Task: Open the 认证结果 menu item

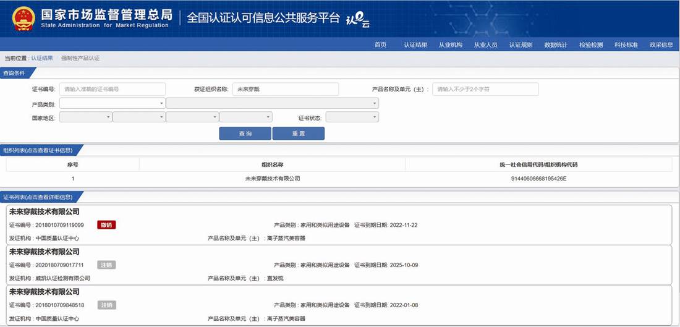Action: tap(415, 45)
